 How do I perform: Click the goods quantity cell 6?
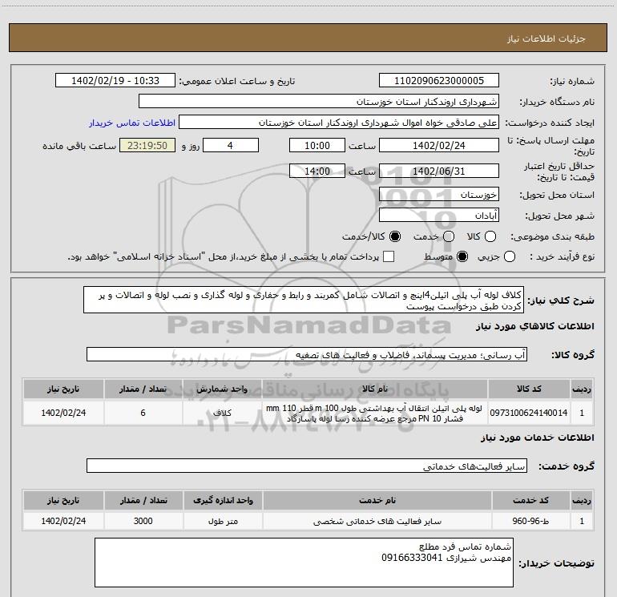(x=143, y=413)
